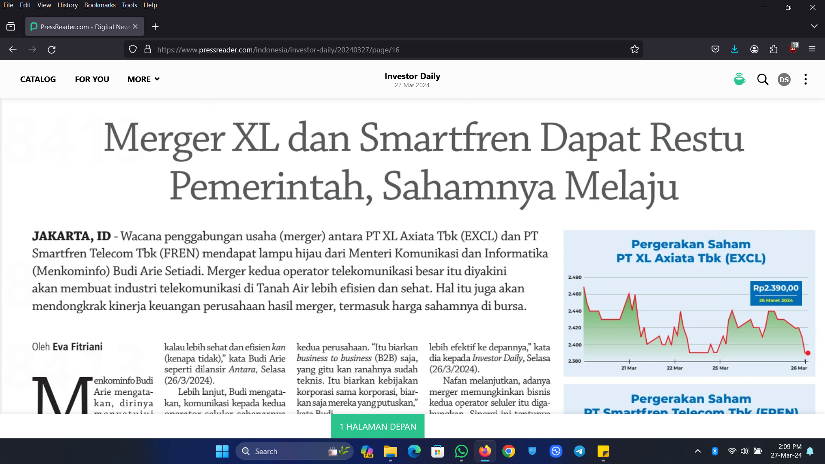Open Sticky Notes from the taskbar

(603, 451)
